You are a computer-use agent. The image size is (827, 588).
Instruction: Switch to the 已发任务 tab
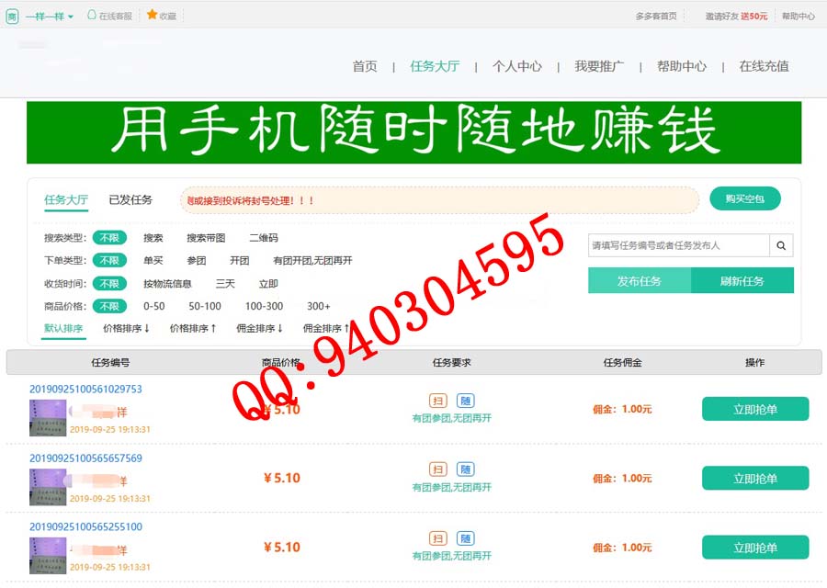pyautogui.click(x=130, y=200)
